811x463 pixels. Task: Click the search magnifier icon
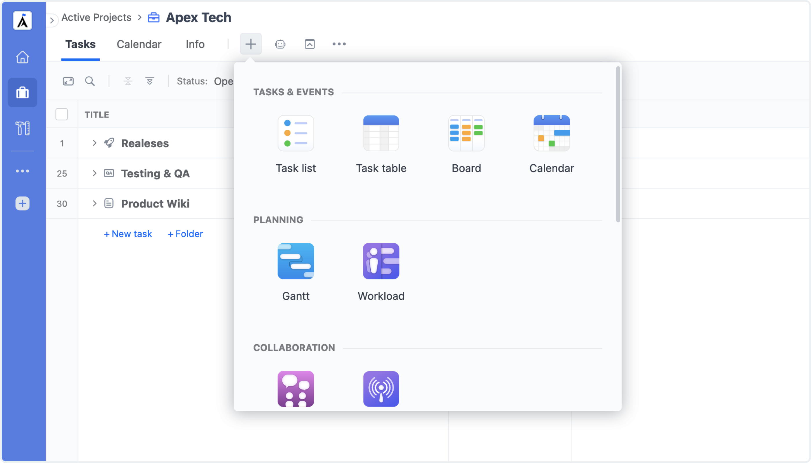coord(90,81)
